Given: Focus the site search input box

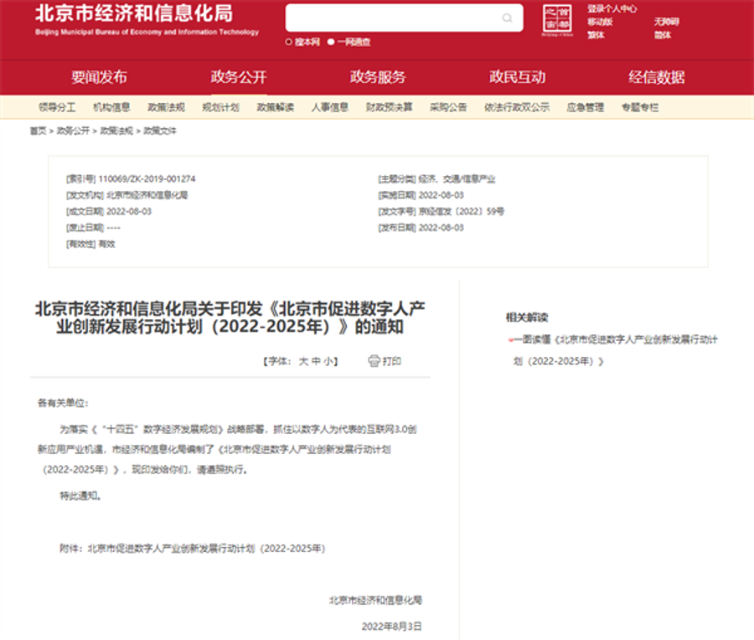Looking at the screenshot, I should 404,18.
